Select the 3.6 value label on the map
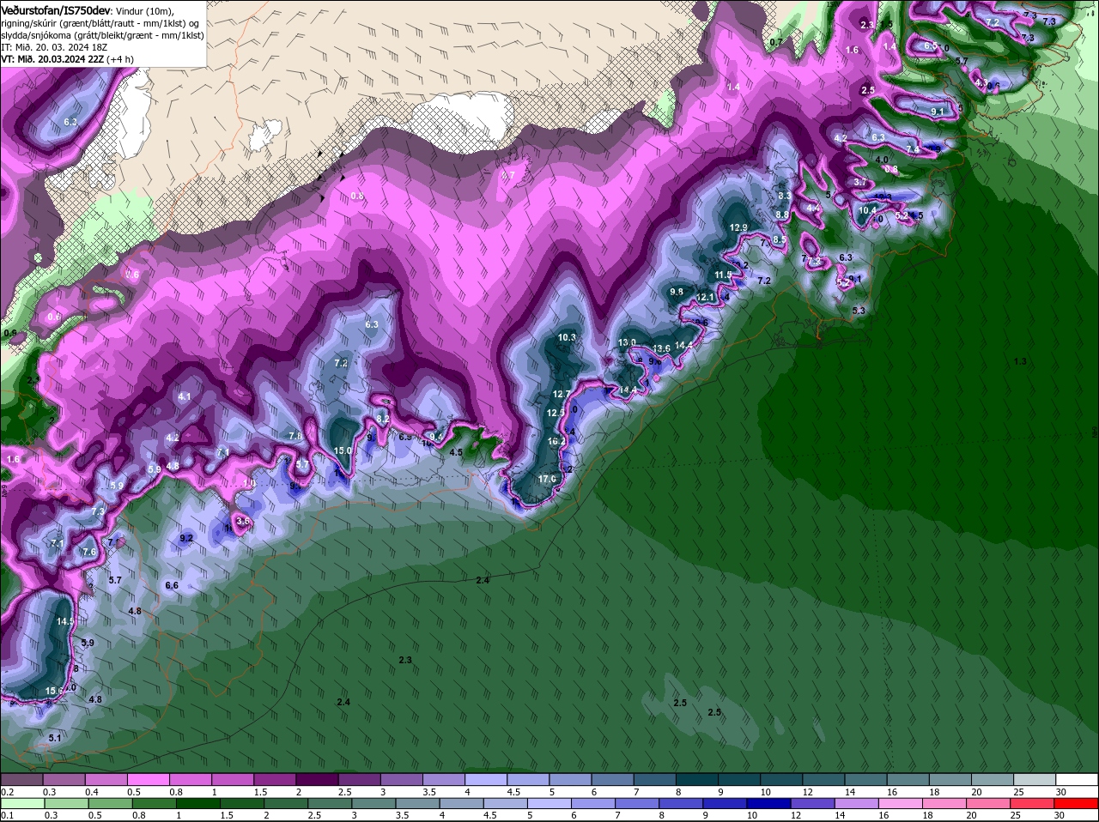The image size is (1099, 822). [243, 521]
